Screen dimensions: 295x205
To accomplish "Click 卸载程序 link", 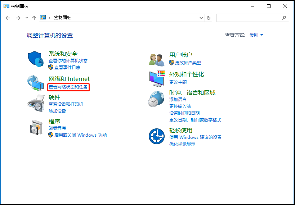I will (x=57, y=128).
